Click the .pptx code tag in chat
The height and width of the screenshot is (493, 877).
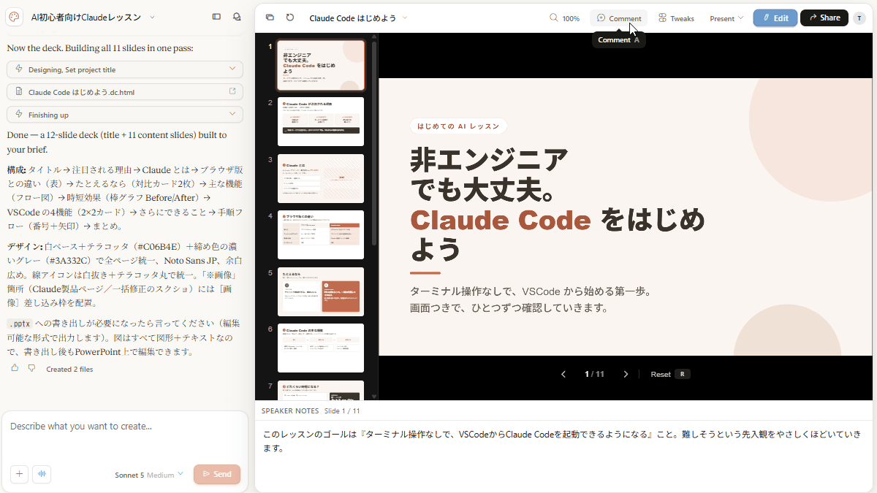[x=20, y=324]
